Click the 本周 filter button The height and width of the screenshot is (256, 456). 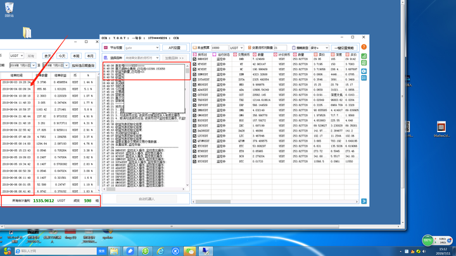coord(76,56)
